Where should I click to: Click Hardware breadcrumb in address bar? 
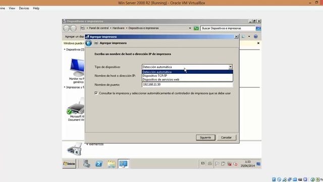coord(118,28)
